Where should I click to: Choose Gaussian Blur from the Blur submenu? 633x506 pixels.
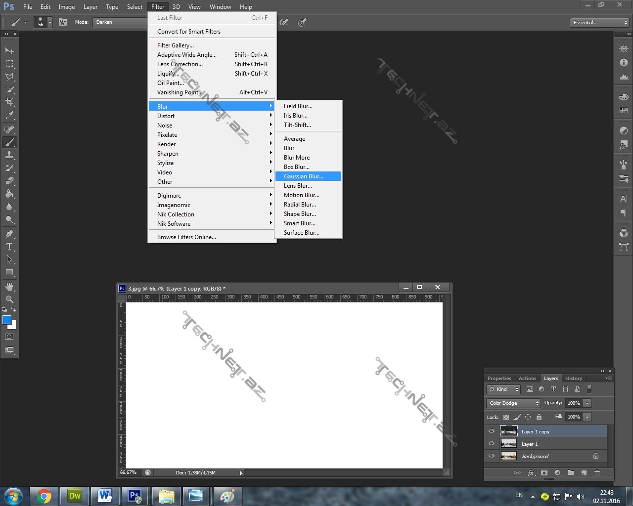click(x=304, y=176)
